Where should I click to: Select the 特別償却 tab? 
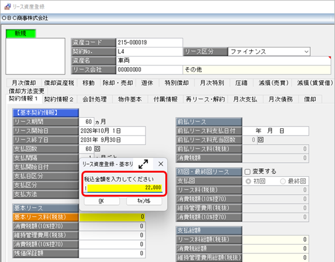[176, 83]
